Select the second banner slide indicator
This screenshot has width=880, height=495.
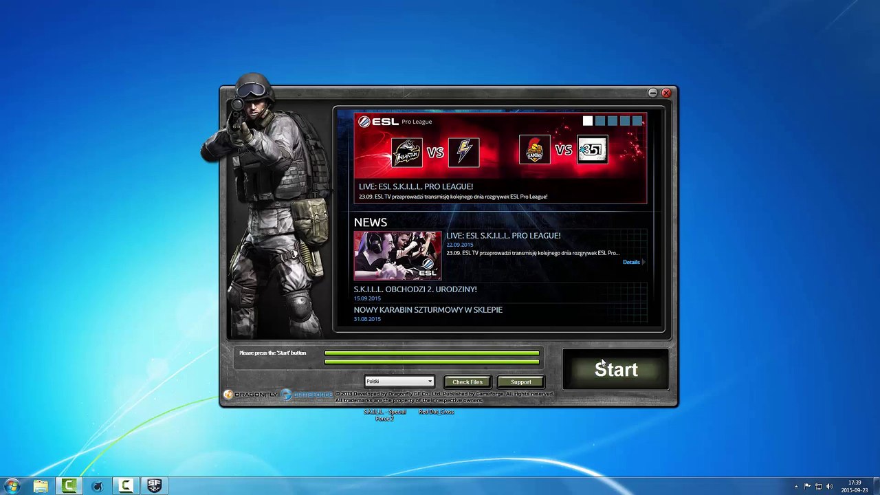(x=600, y=121)
